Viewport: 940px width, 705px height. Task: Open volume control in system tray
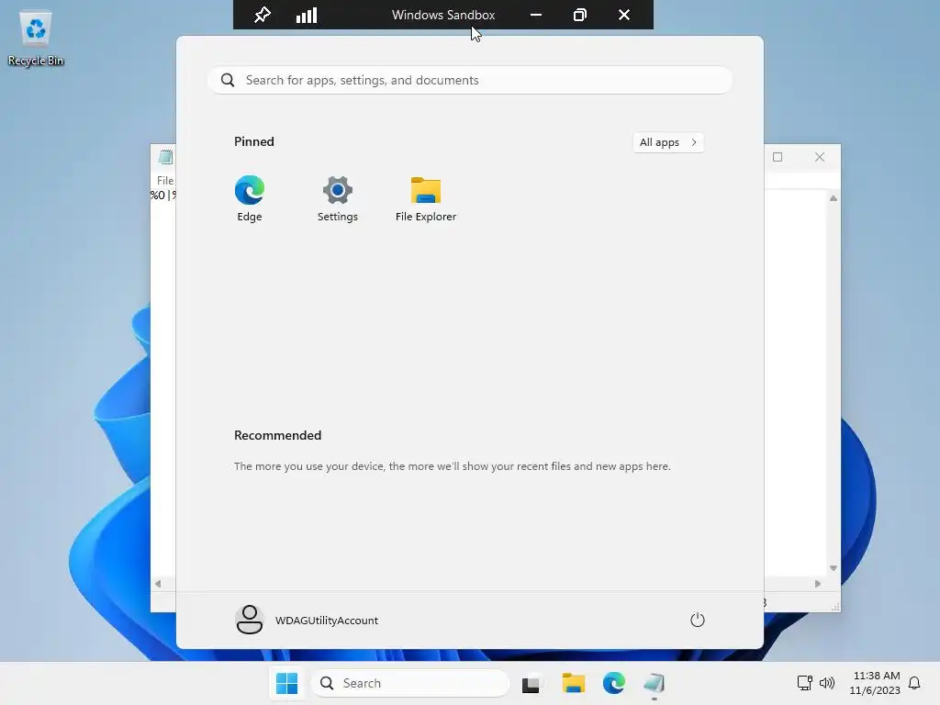click(827, 683)
